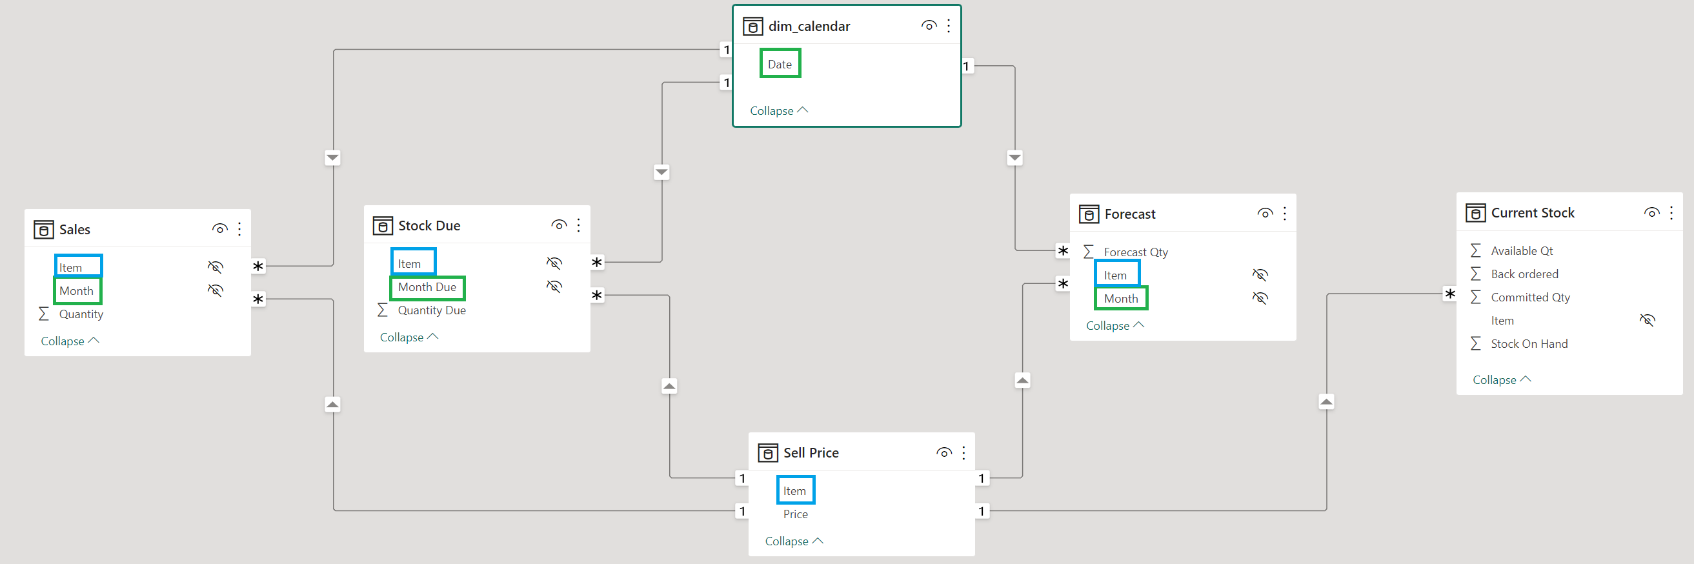This screenshot has height=564, width=1694.
Task: Select the Month Due field name
Action: (427, 287)
